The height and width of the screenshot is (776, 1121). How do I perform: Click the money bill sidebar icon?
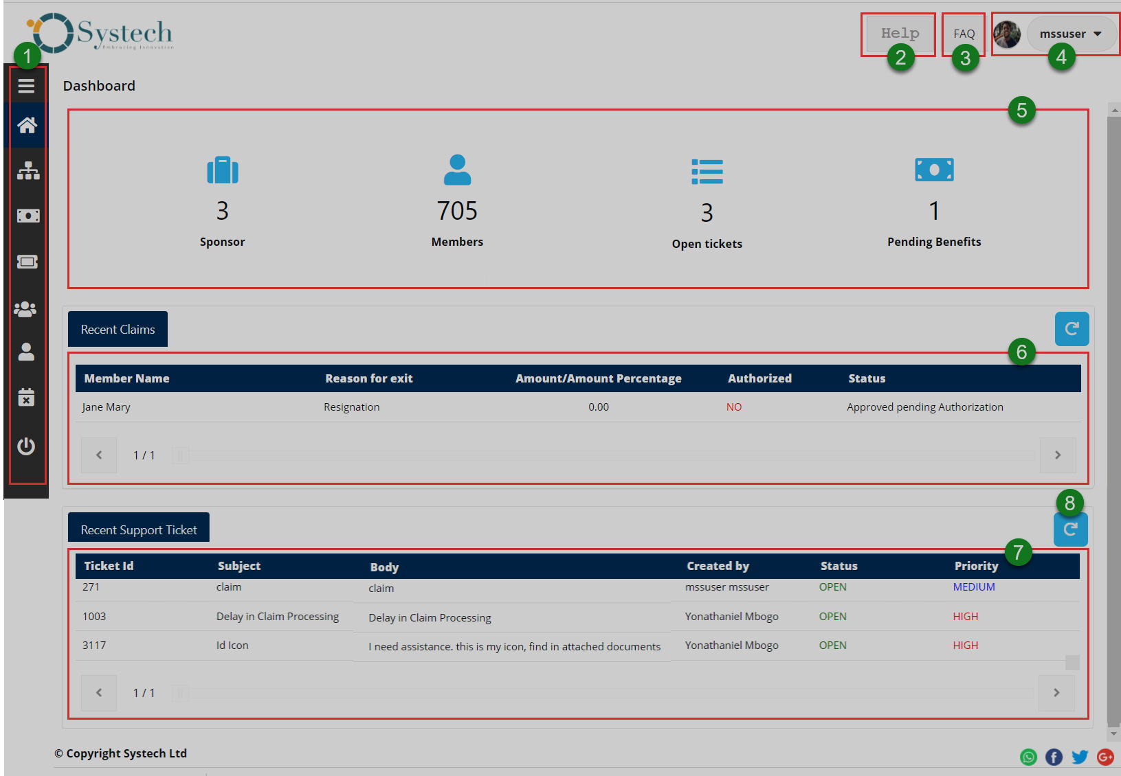click(x=27, y=216)
